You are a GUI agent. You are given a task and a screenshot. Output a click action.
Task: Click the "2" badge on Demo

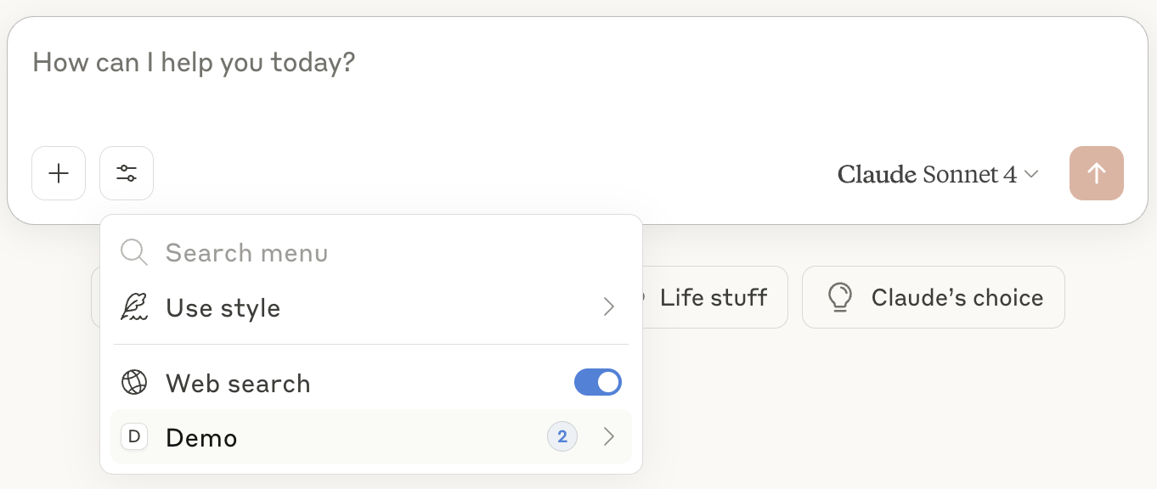pos(562,437)
